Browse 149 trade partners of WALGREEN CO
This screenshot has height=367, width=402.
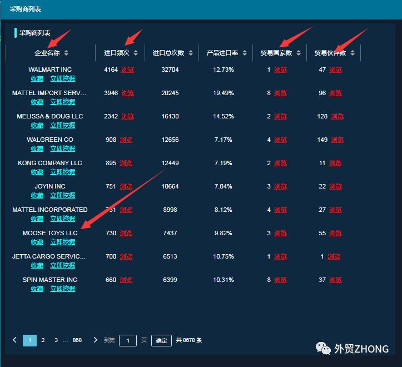tap(338, 140)
